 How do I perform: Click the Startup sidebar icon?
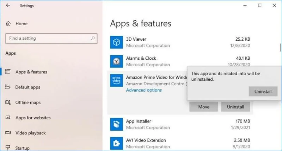click(x=8, y=147)
